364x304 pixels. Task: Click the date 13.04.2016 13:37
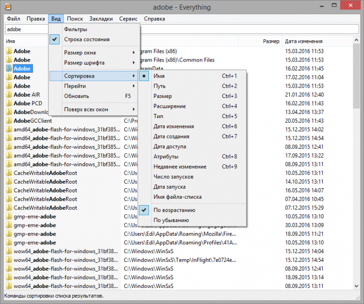pyautogui.click(x=304, y=112)
